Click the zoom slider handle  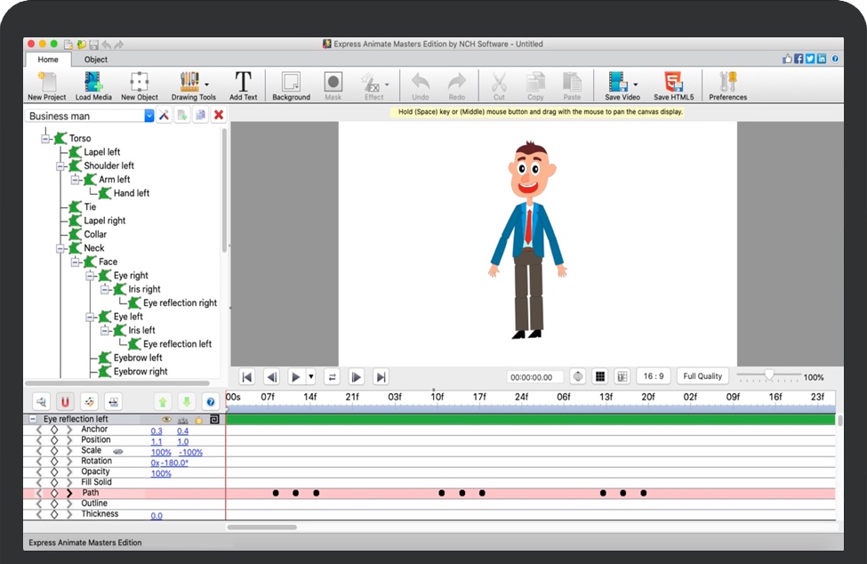(769, 375)
